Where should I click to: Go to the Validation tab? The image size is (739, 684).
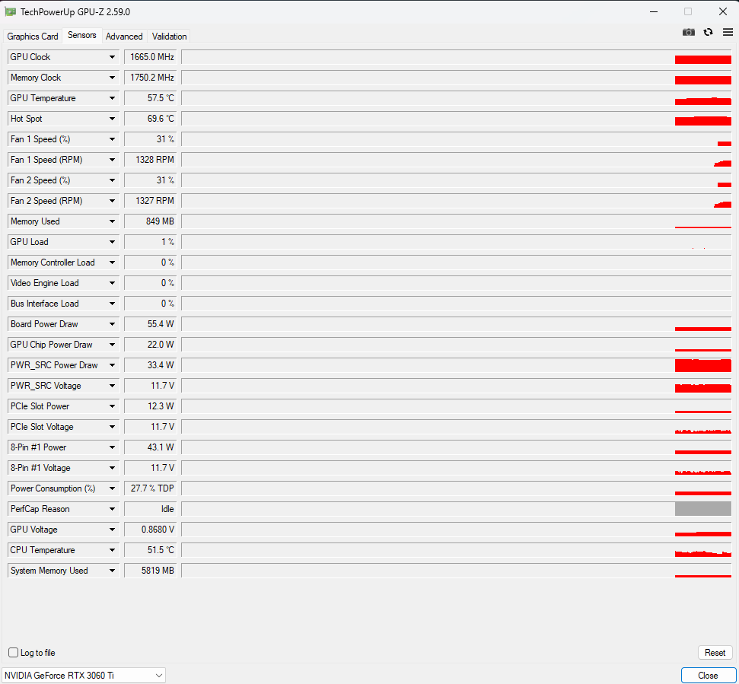pyautogui.click(x=169, y=37)
